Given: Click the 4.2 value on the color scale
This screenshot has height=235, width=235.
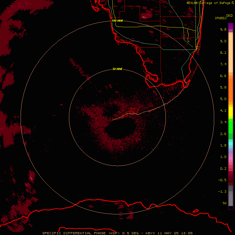Looking at the screenshot, I should click(x=223, y=111).
